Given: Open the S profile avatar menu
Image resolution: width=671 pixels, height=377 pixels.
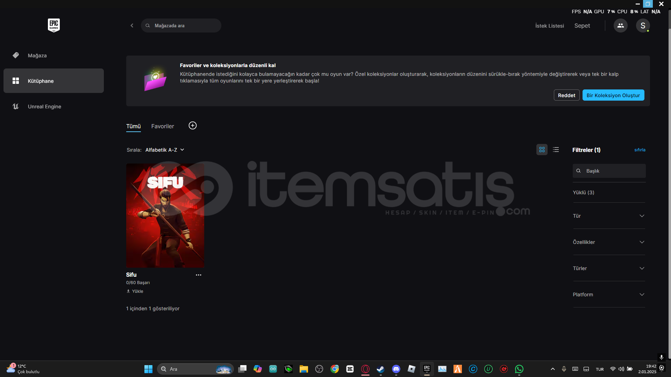Looking at the screenshot, I should click(x=643, y=26).
